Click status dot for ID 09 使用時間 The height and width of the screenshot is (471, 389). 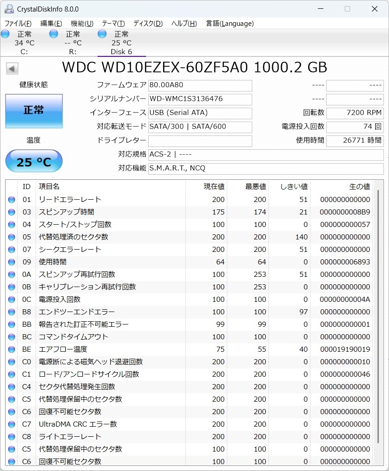tap(12, 262)
